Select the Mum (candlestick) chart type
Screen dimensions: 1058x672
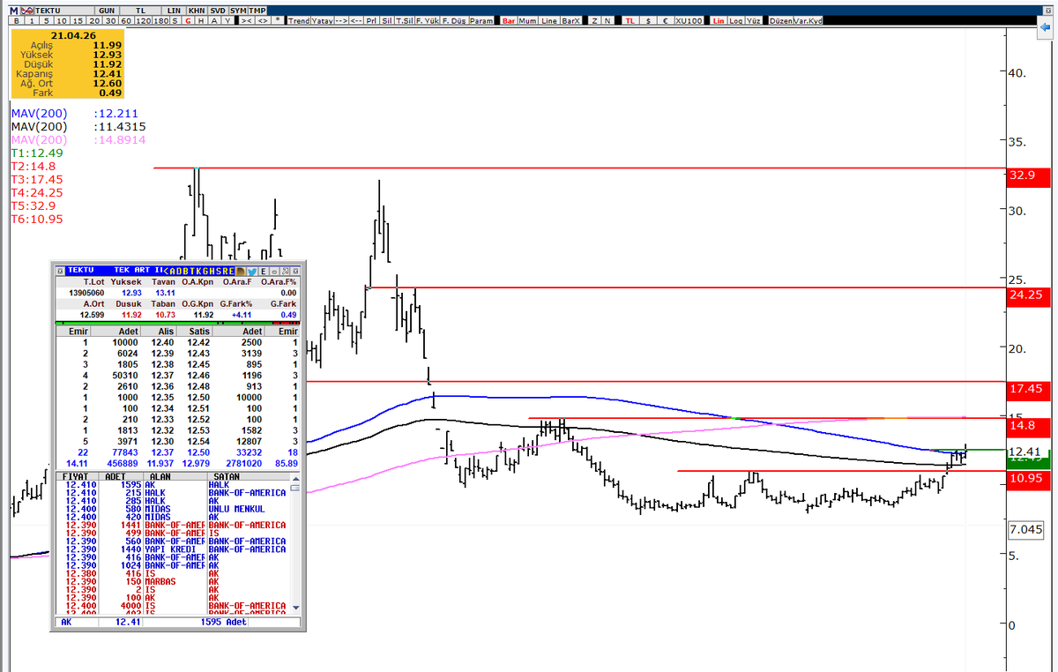(x=528, y=20)
